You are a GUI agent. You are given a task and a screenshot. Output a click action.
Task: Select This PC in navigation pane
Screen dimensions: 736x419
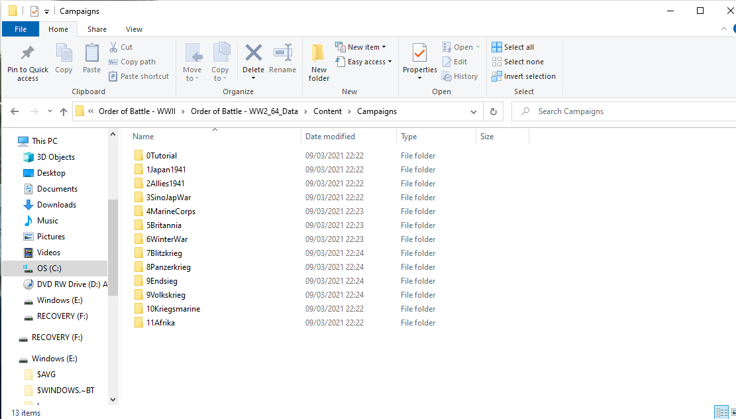pyautogui.click(x=38, y=141)
